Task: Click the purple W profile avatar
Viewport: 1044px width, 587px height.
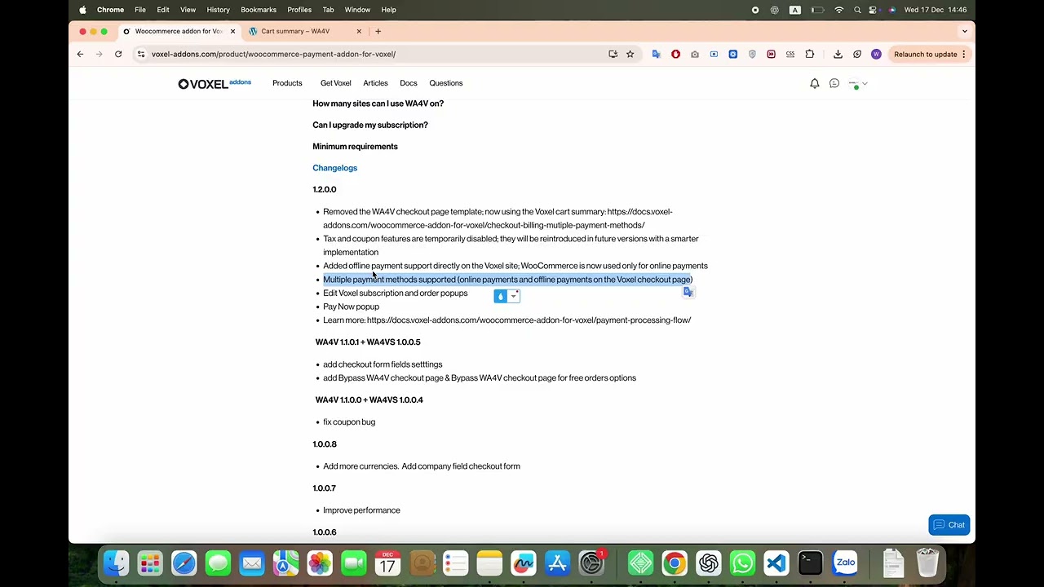Action: 876,54
